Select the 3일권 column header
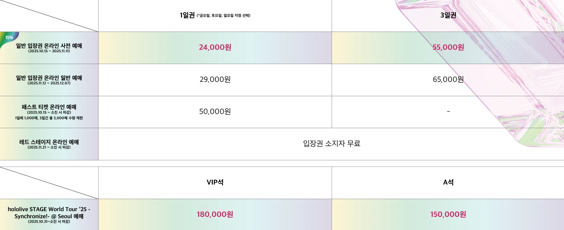The height and width of the screenshot is (230, 564). [448, 15]
